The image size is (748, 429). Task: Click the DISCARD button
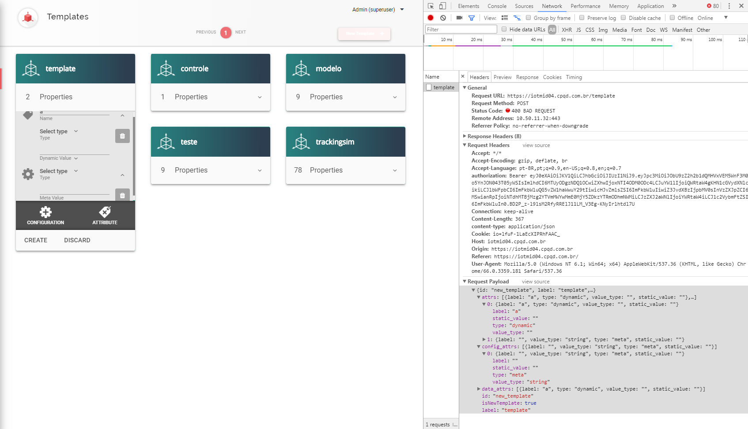pos(77,240)
